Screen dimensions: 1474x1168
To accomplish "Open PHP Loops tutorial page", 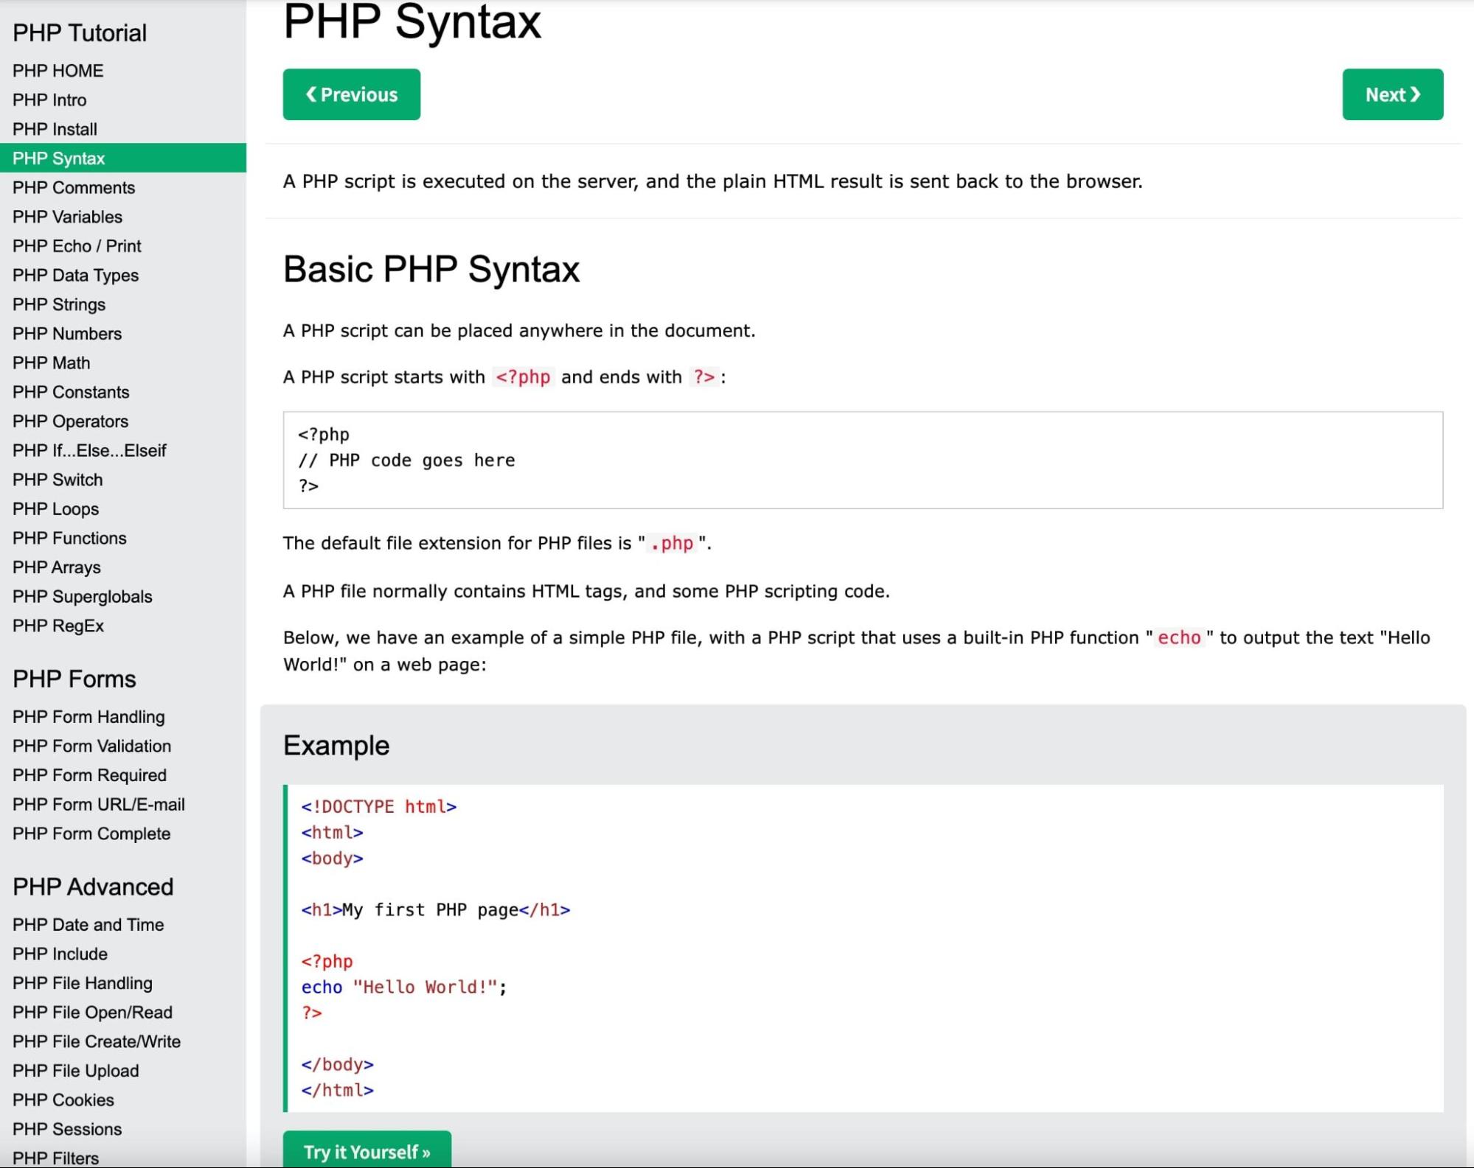I will [x=55, y=509].
